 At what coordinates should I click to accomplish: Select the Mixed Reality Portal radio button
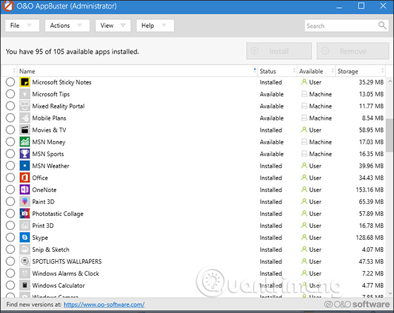point(10,106)
